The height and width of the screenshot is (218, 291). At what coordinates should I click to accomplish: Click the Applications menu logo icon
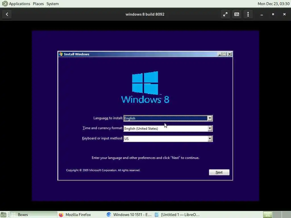(5, 4)
